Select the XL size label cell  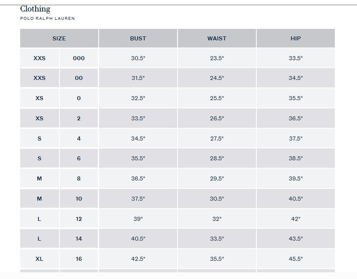point(40,259)
